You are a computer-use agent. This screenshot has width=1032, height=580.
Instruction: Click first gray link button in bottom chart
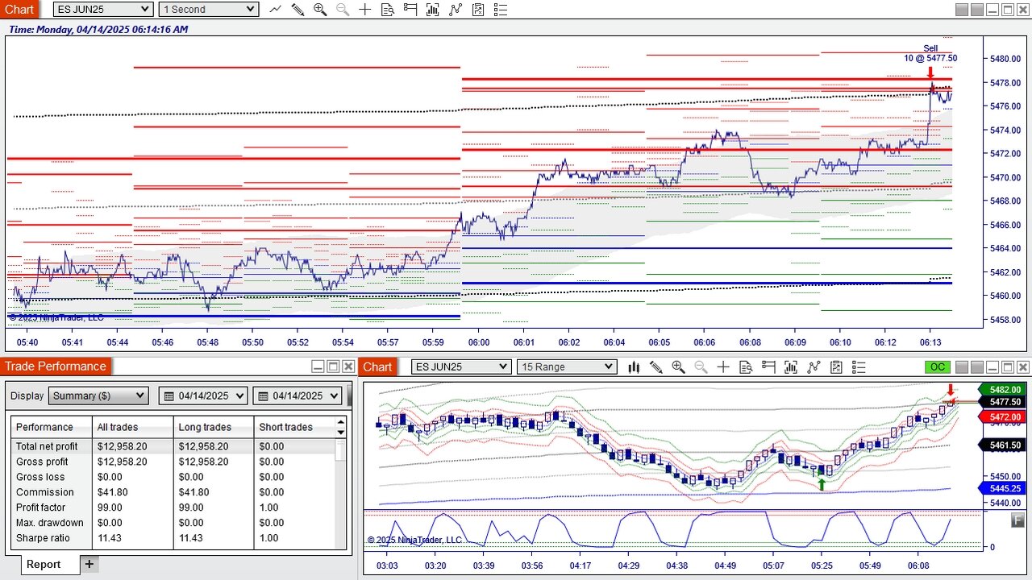(x=962, y=367)
